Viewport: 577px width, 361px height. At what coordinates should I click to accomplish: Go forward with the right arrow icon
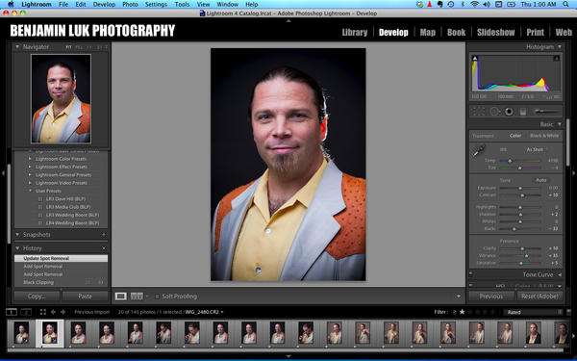pyautogui.click(x=63, y=312)
